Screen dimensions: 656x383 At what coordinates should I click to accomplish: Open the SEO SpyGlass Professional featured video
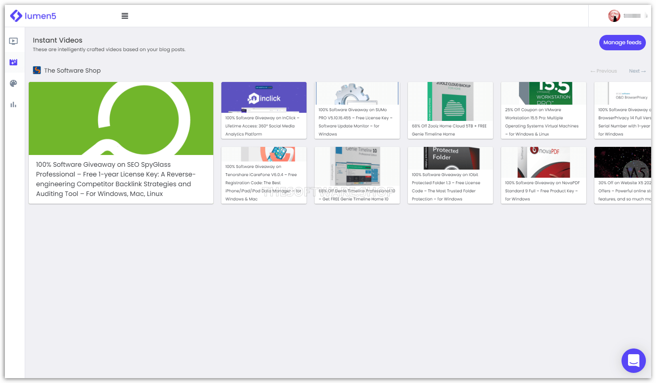[x=121, y=142]
